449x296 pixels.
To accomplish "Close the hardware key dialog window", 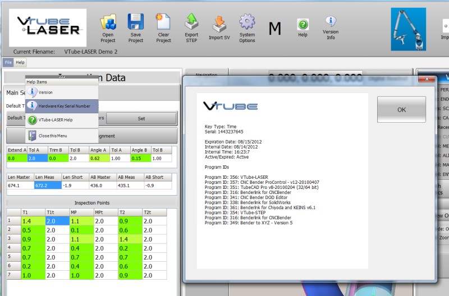I will (401, 110).
